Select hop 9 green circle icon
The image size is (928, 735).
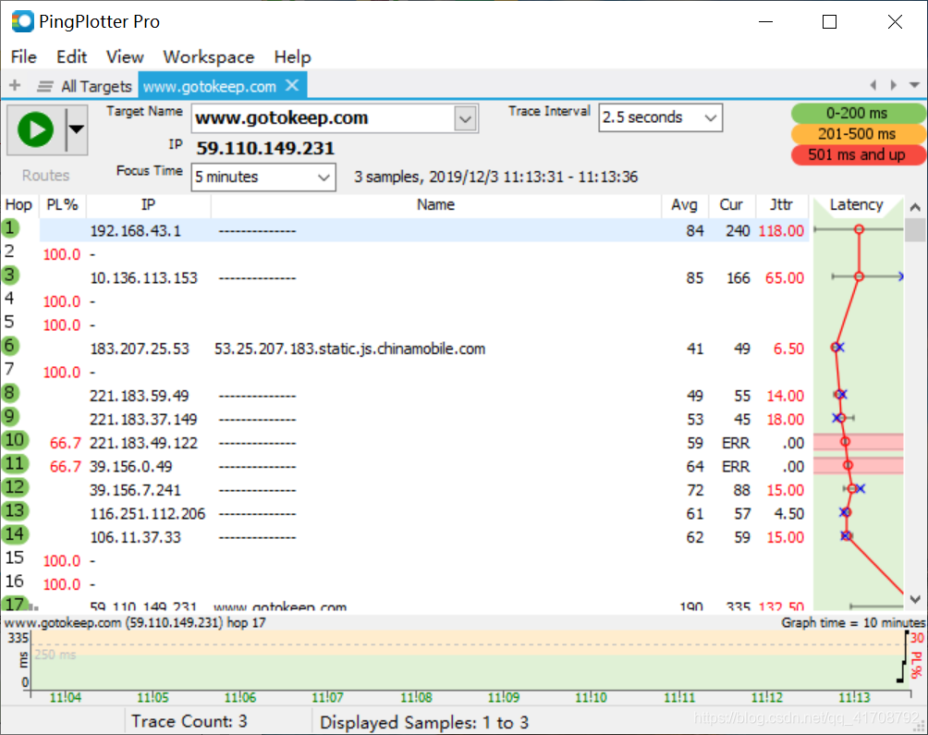(x=10, y=417)
